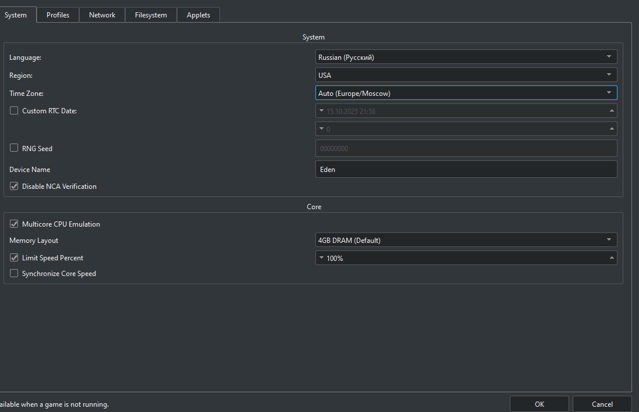The width and height of the screenshot is (639, 412).
Task: Enable the Custom RTC Date checkbox
Action: coord(14,110)
